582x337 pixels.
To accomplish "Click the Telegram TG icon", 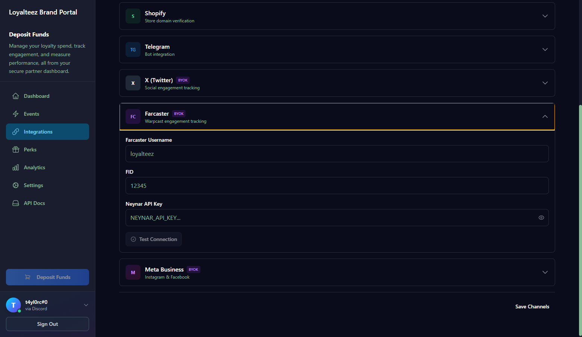I will click(x=133, y=49).
